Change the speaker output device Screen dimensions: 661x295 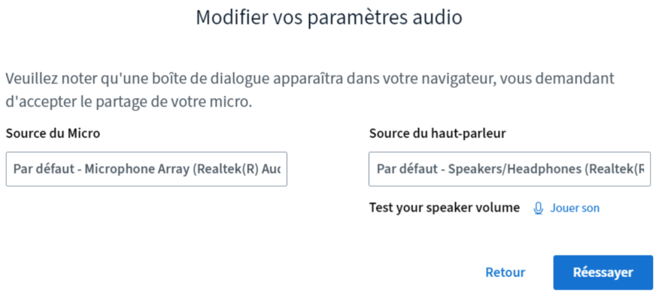pyautogui.click(x=509, y=169)
